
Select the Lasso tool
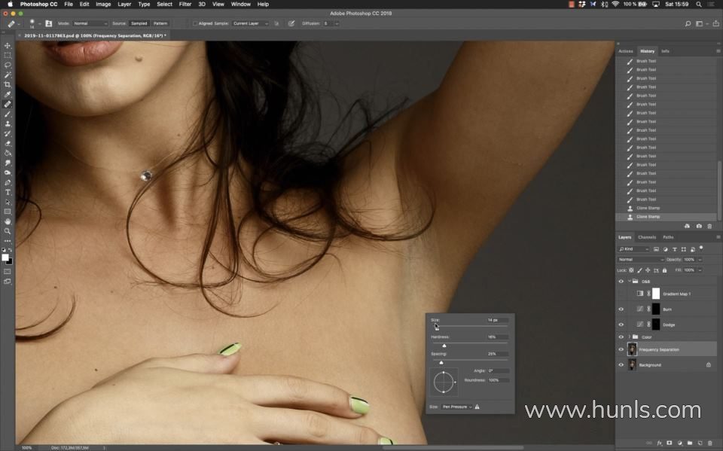[x=8, y=65]
